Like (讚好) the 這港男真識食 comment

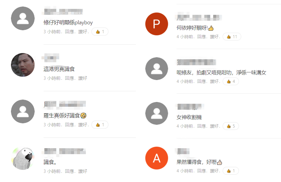pos(83,78)
